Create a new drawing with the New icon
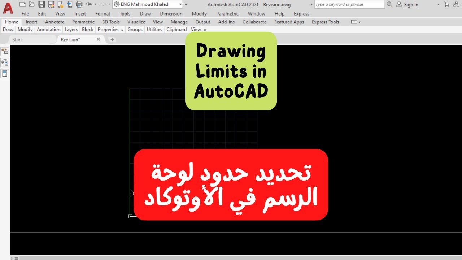462x260 pixels. pos(22,4)
